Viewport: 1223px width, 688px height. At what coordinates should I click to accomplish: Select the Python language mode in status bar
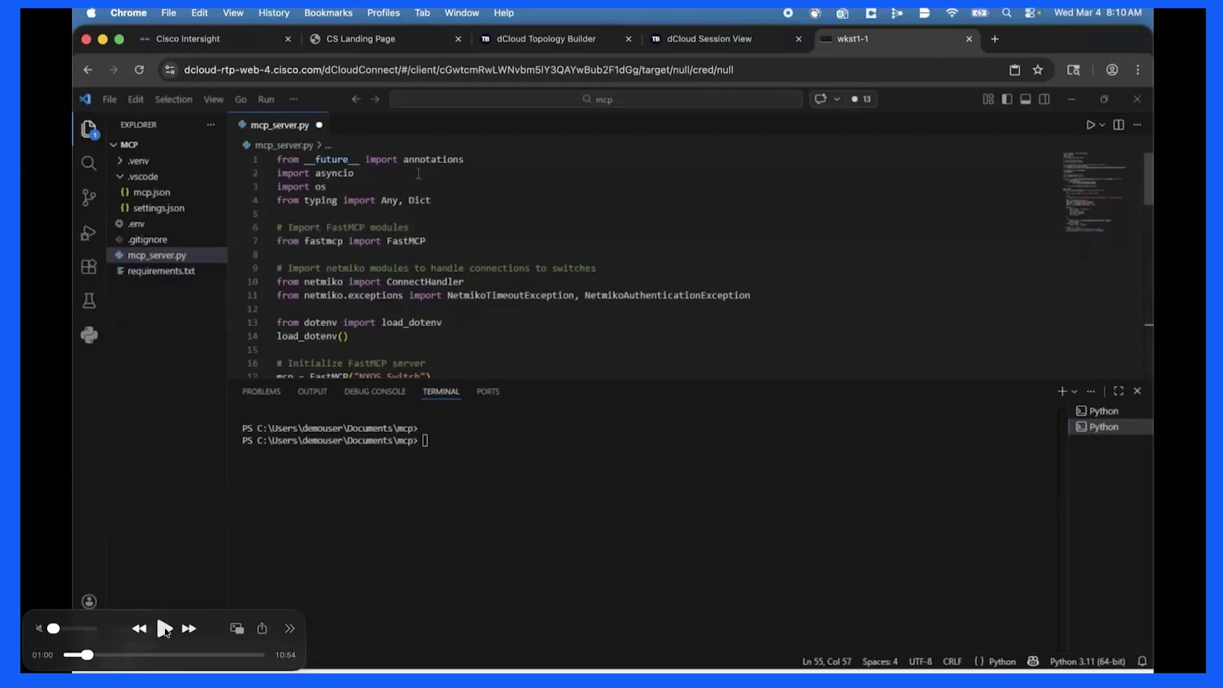coord(1002,662)
